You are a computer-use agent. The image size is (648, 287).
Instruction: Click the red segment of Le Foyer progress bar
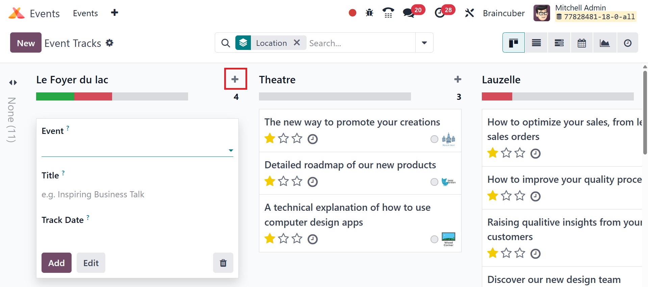pos(93,96)
